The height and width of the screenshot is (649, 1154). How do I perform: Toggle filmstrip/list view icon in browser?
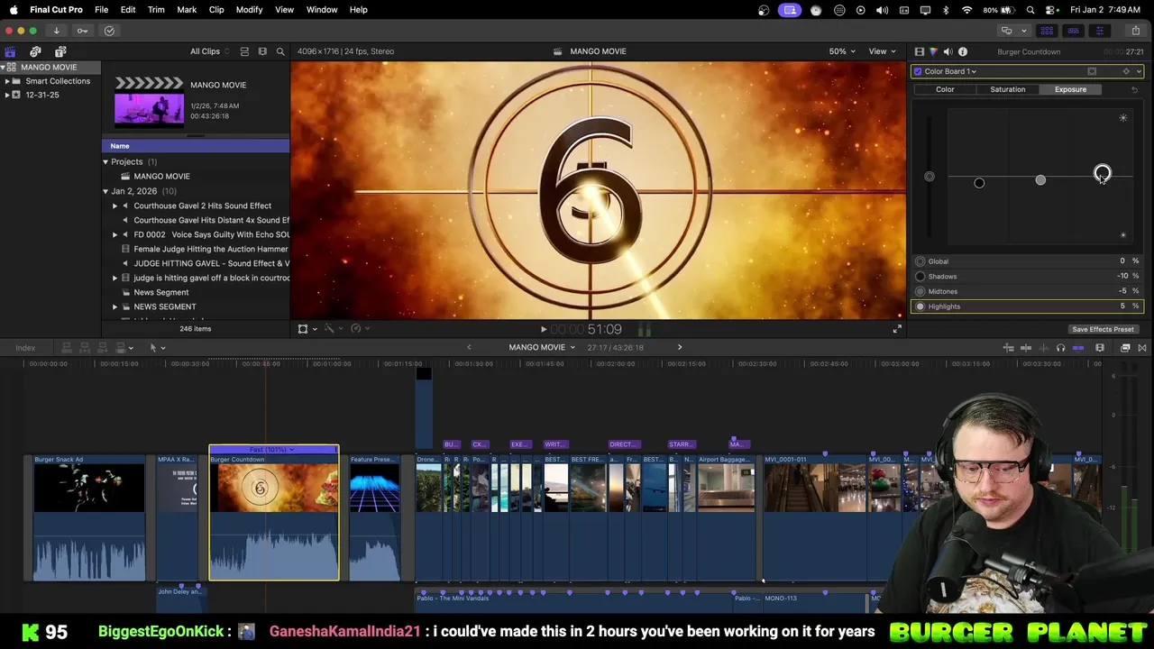tap(262, 51)
